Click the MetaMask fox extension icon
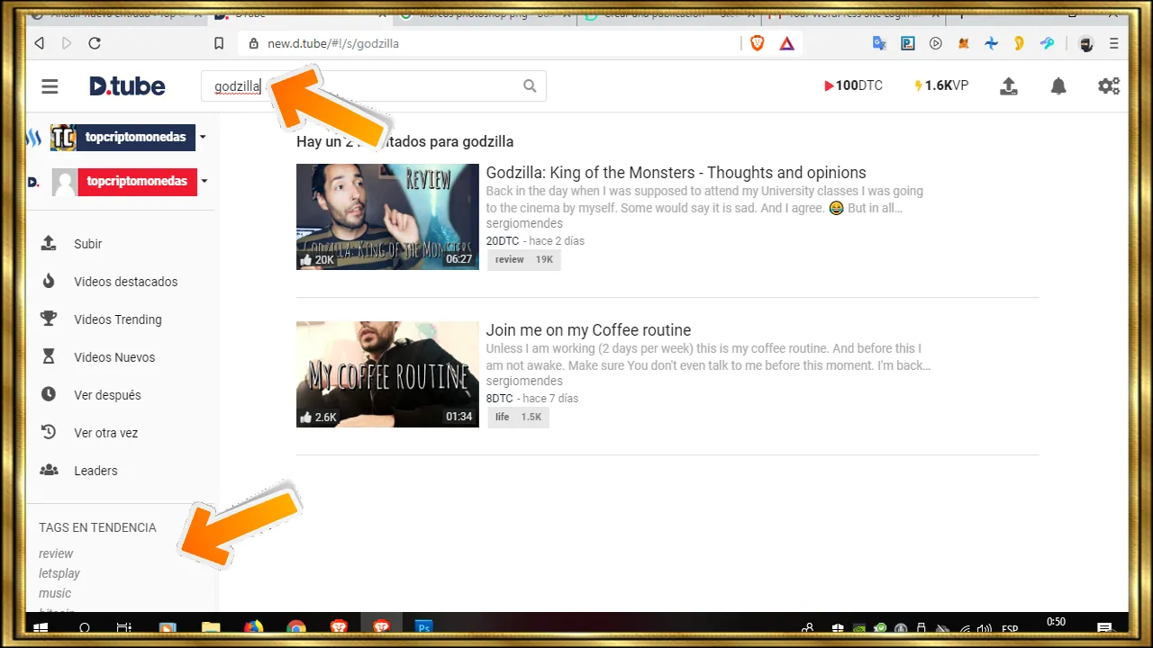Screen dimensions: 1153x648 click(x=963, y=43)
